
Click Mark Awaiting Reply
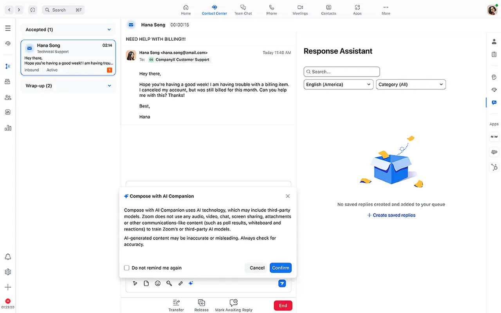pyautogui.click(x=234, y=305)
